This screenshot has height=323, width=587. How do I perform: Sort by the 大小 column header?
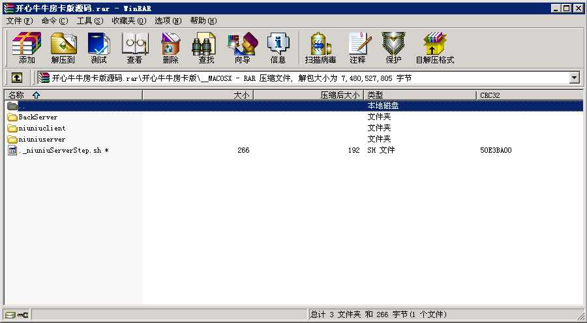click(x=198, y=95)
